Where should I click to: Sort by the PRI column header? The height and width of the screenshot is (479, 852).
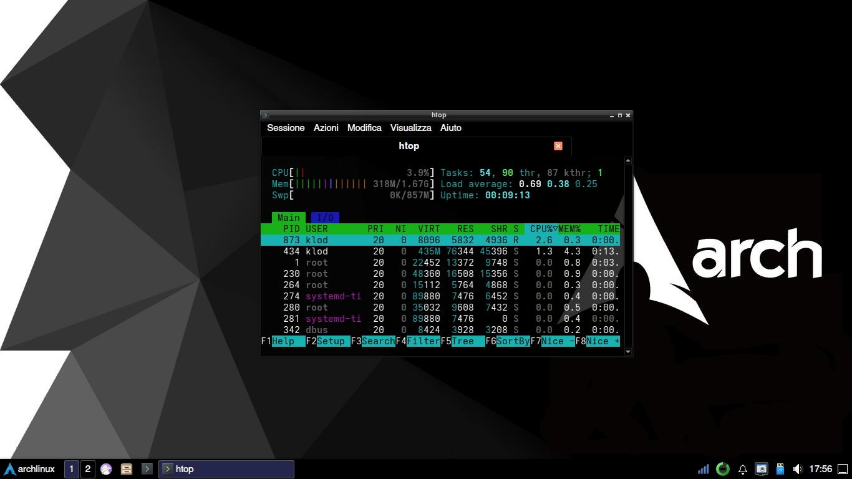[375, 229]
